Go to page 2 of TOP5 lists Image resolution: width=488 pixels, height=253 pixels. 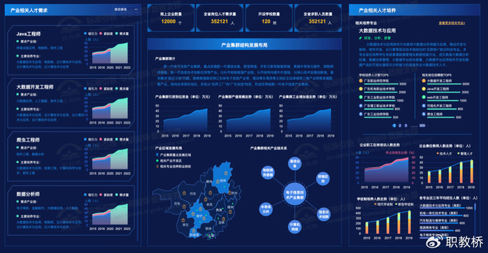(x=400, y=125)
